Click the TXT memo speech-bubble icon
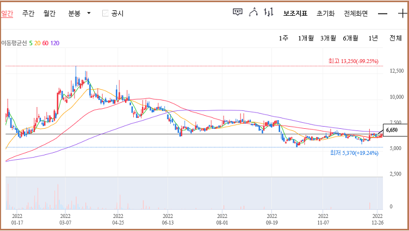The image size is (409, 231). point(237,13)
